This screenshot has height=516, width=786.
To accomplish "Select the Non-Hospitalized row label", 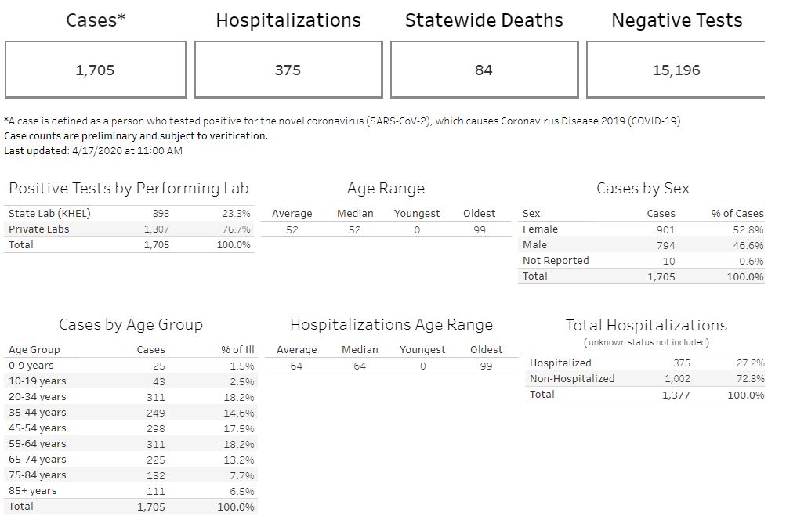I will [x=572, y=378].
